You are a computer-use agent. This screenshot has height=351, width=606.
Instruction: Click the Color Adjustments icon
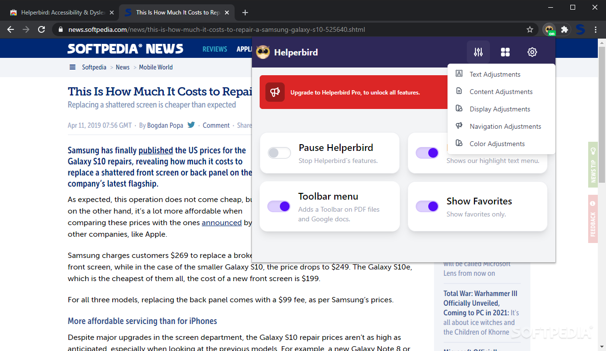(x=459, y=143)
